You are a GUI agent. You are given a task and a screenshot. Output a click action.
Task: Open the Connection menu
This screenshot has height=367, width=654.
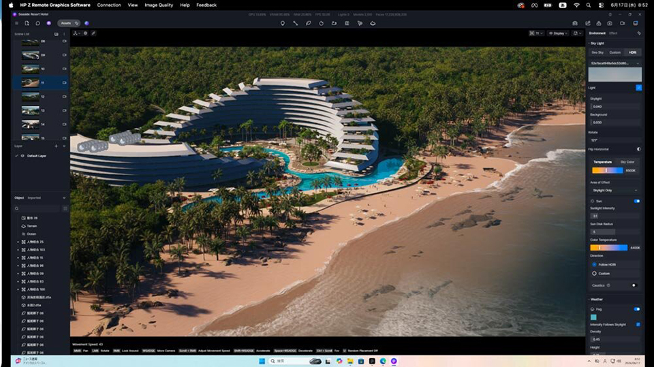coord(109,5)
